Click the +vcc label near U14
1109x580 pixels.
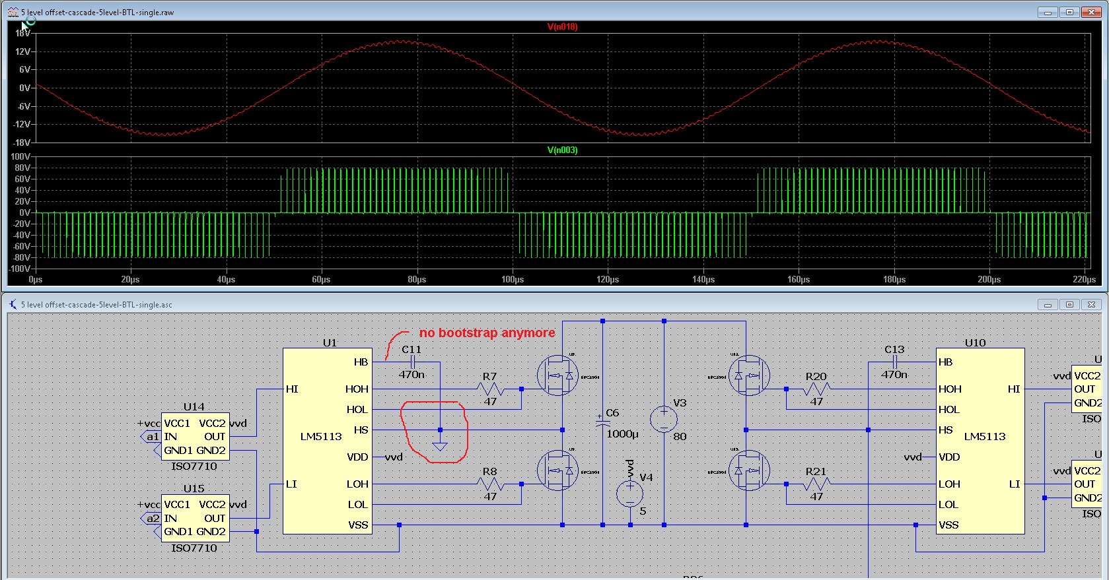(149, 424)
